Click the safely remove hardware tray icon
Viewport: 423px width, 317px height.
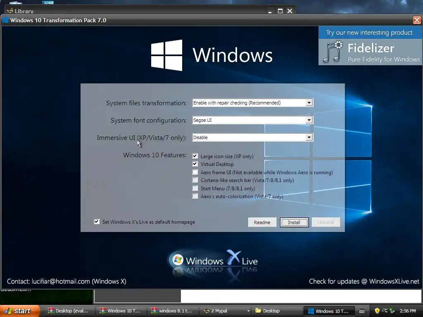coord(392,311)
